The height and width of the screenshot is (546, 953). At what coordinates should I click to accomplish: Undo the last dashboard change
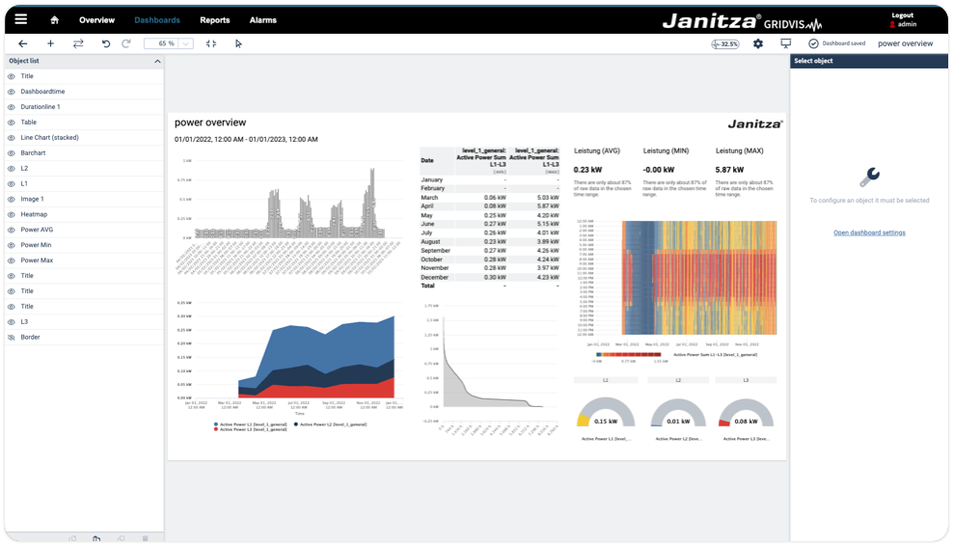coord(106,43)
